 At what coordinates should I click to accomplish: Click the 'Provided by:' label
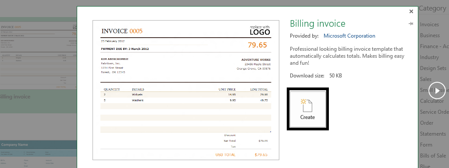pyautogui.click(x=304, y=36)
